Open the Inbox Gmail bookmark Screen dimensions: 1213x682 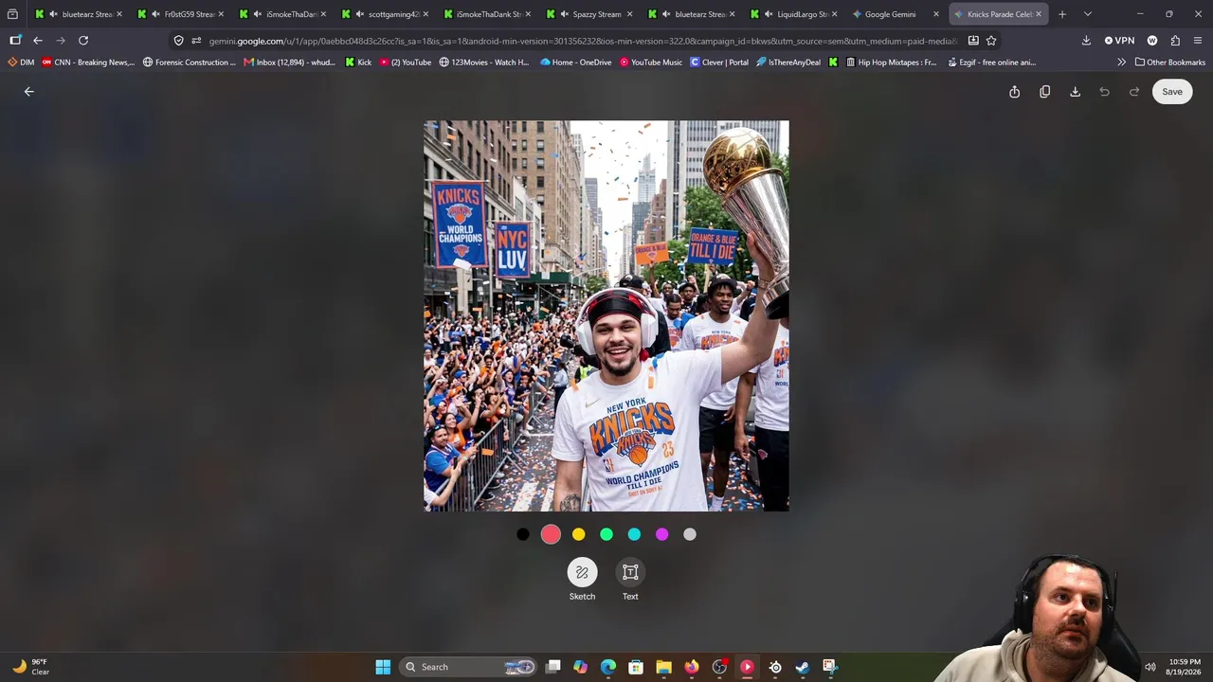[x=290, y=63]
